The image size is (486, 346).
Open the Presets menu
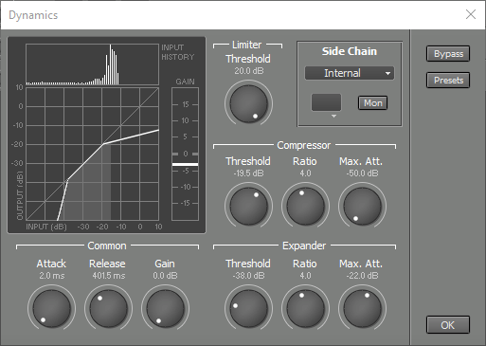448,81
